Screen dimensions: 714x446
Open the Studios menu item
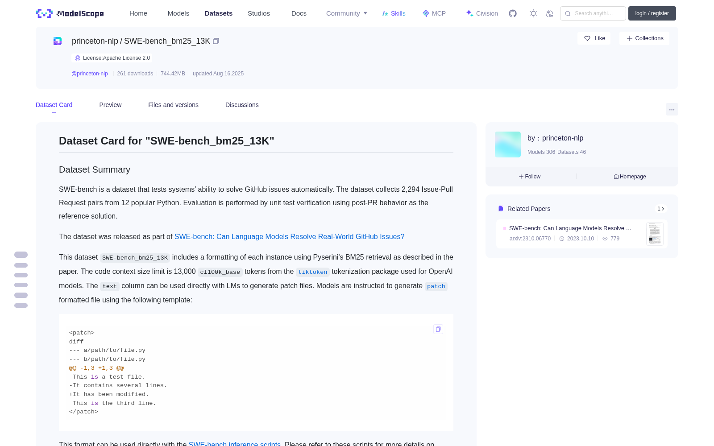point(259,13)
